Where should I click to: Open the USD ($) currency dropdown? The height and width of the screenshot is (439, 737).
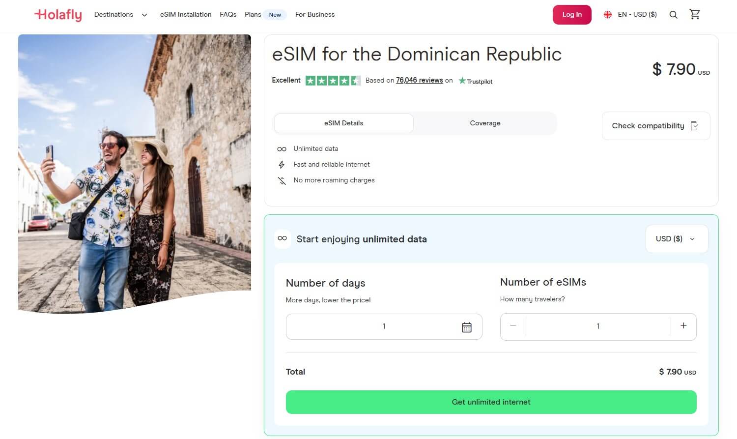pyautogui.click(x=676, y=239)
